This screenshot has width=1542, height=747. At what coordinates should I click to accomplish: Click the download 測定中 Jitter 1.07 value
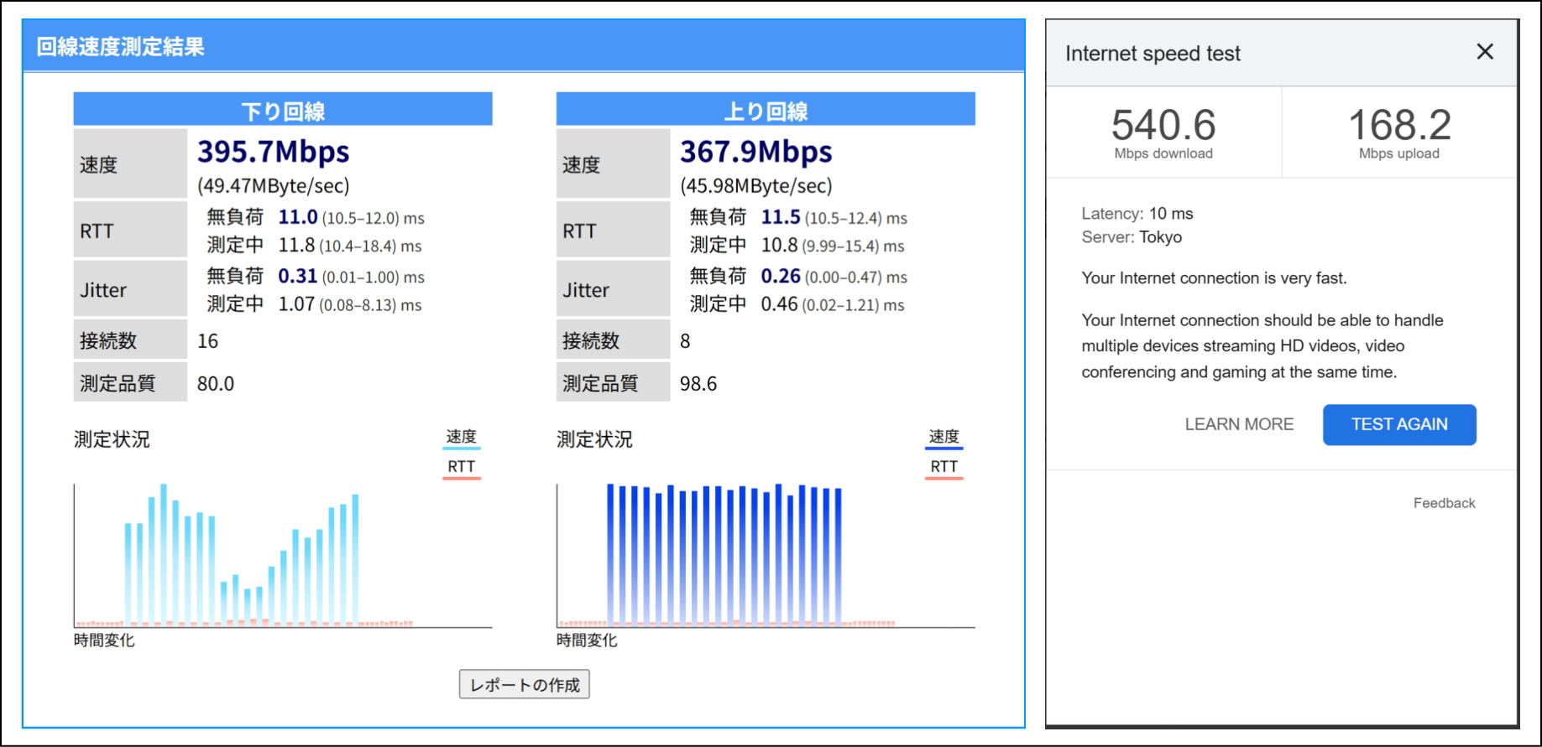(x=296, y=303)
